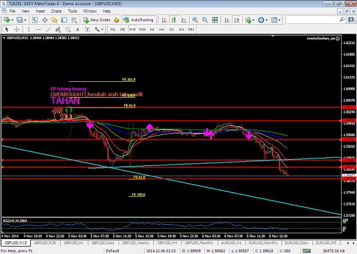This screenshot has height=254, width=357.
Task: Open GBPUSD,M15 chart menu triangle
Action: [4, 38]
